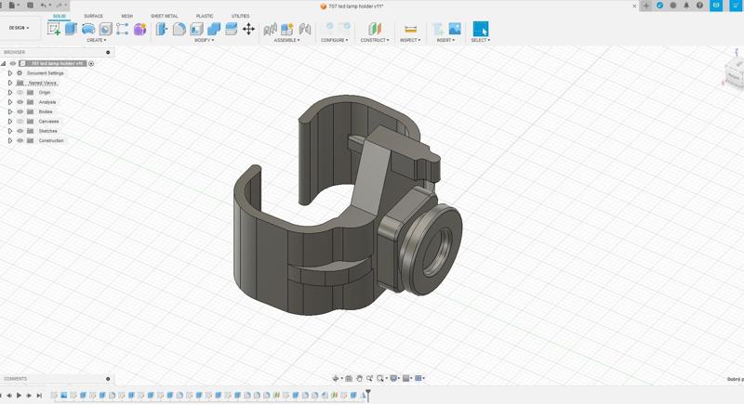Switch to the SHEET METAL tab

click(x=165, y=16)
